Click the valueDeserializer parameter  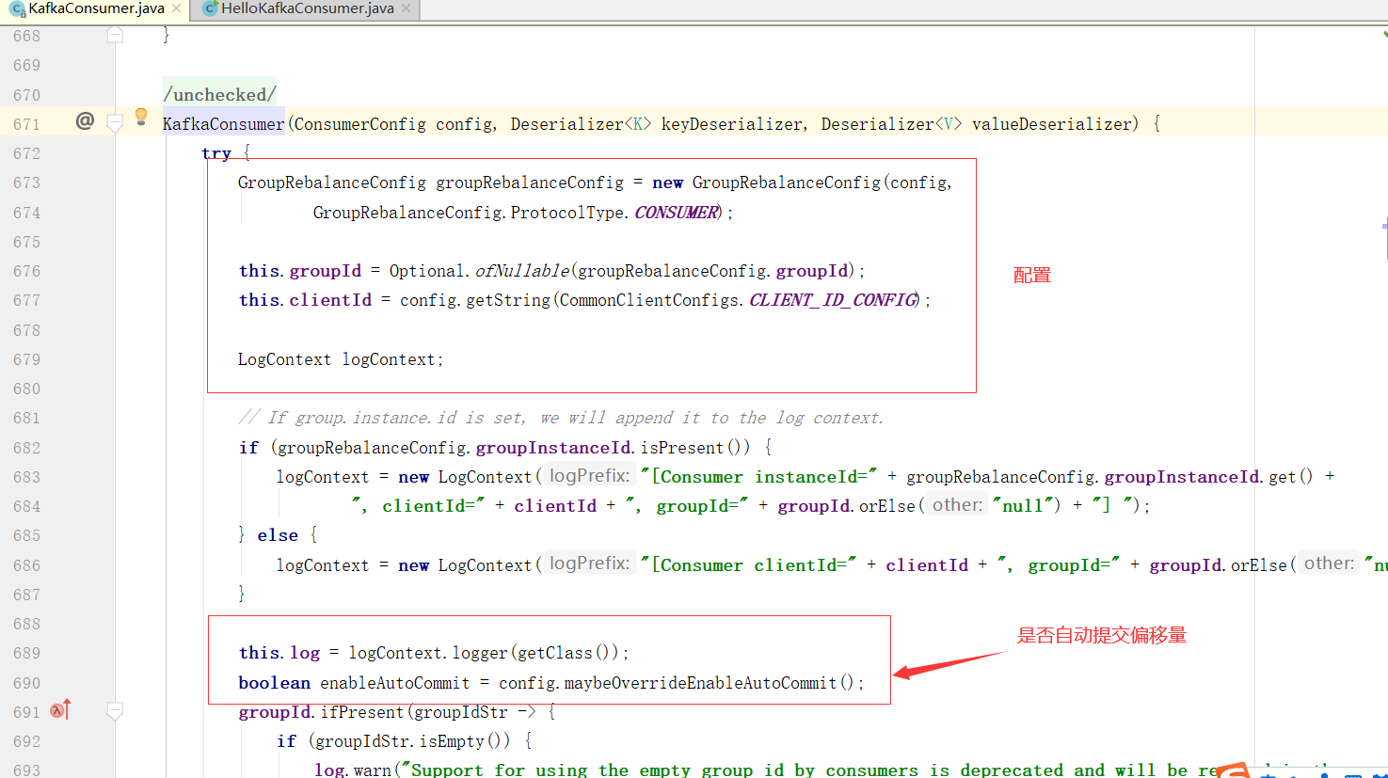point(1050,123)
